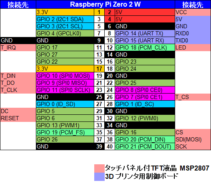The image size is (211, 188).
Task: Click the purple 3D printer board legend swatch
Action: tap(99, 177)
